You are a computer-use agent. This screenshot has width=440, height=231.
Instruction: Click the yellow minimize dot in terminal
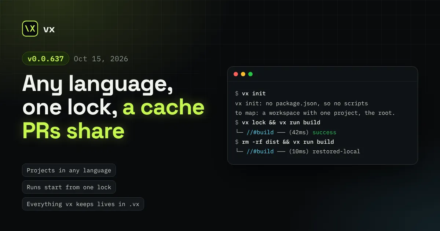coord(243,74)
